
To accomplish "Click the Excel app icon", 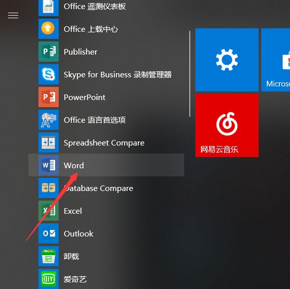I will point(49,211).
